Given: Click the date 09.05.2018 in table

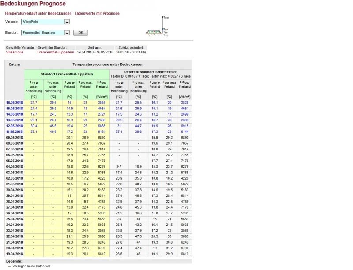Looking at the screenshot, I should [14, 137].
